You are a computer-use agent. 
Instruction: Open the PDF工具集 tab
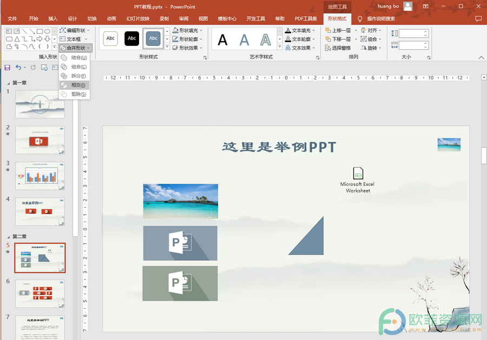pyautogui.click(x=306, y=18)
